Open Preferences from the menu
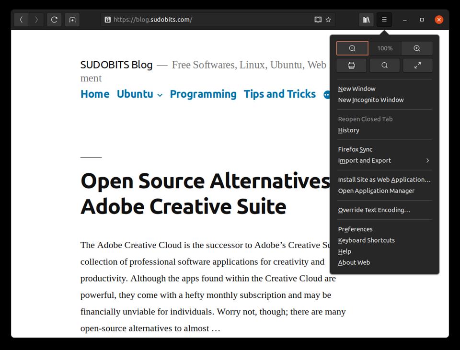Screen dimensions: 460x350 355,229
